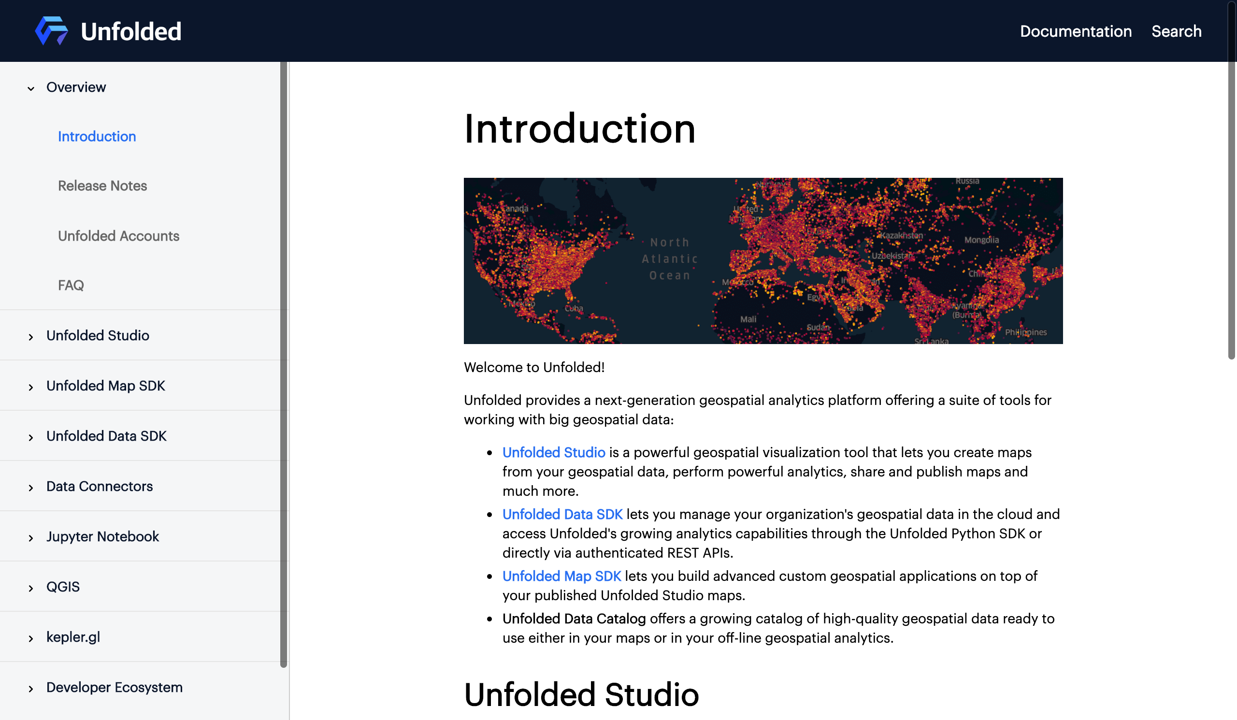This screenshot has width=1237, height=720.
Task: Select kepler.gl sidebar label
Action: 73,637
